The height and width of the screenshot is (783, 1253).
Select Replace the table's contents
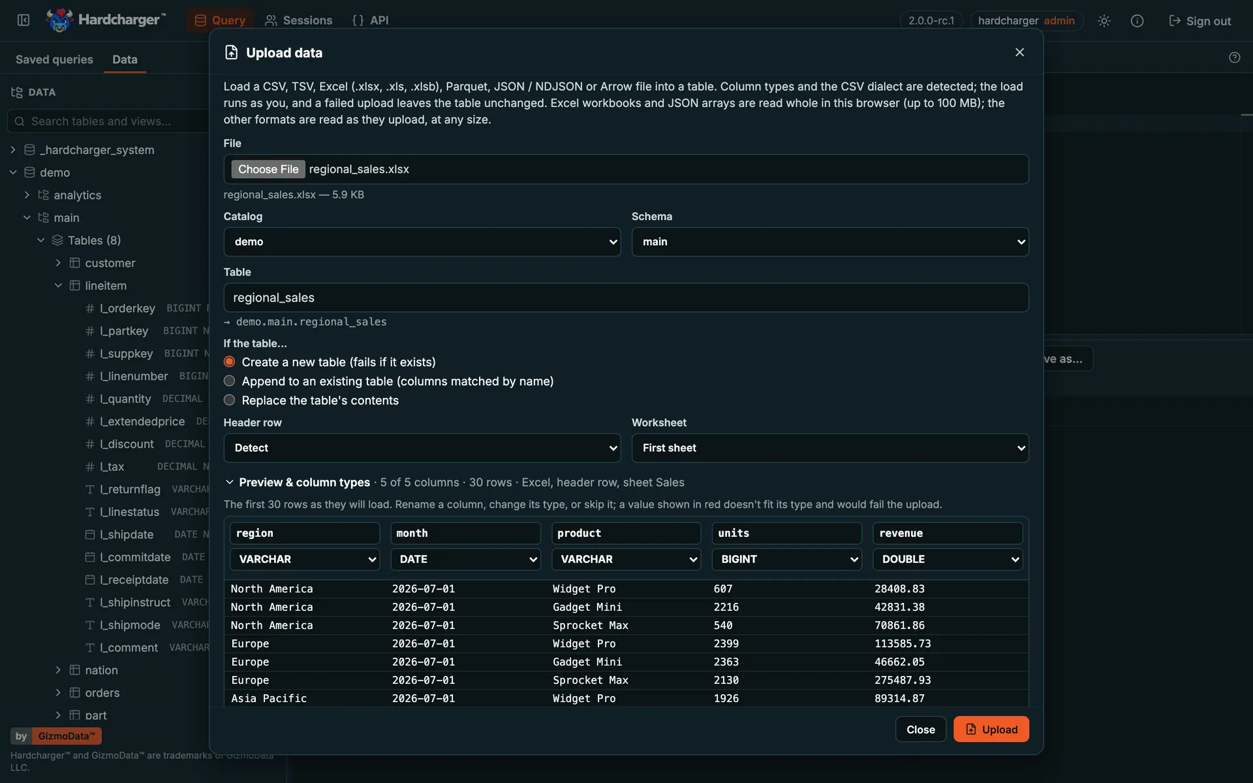(229, 400)
